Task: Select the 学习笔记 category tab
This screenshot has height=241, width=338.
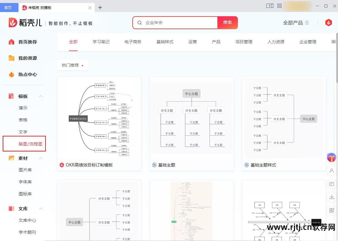Action: 101,42
